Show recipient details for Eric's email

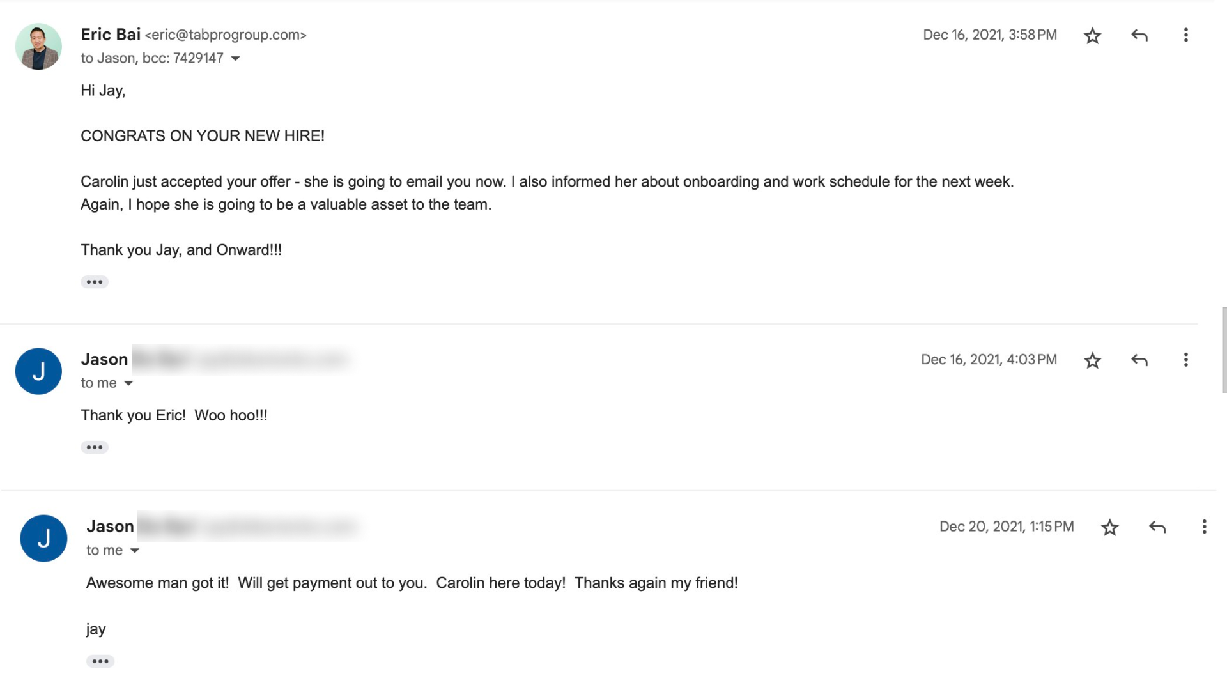click(235, 59)
